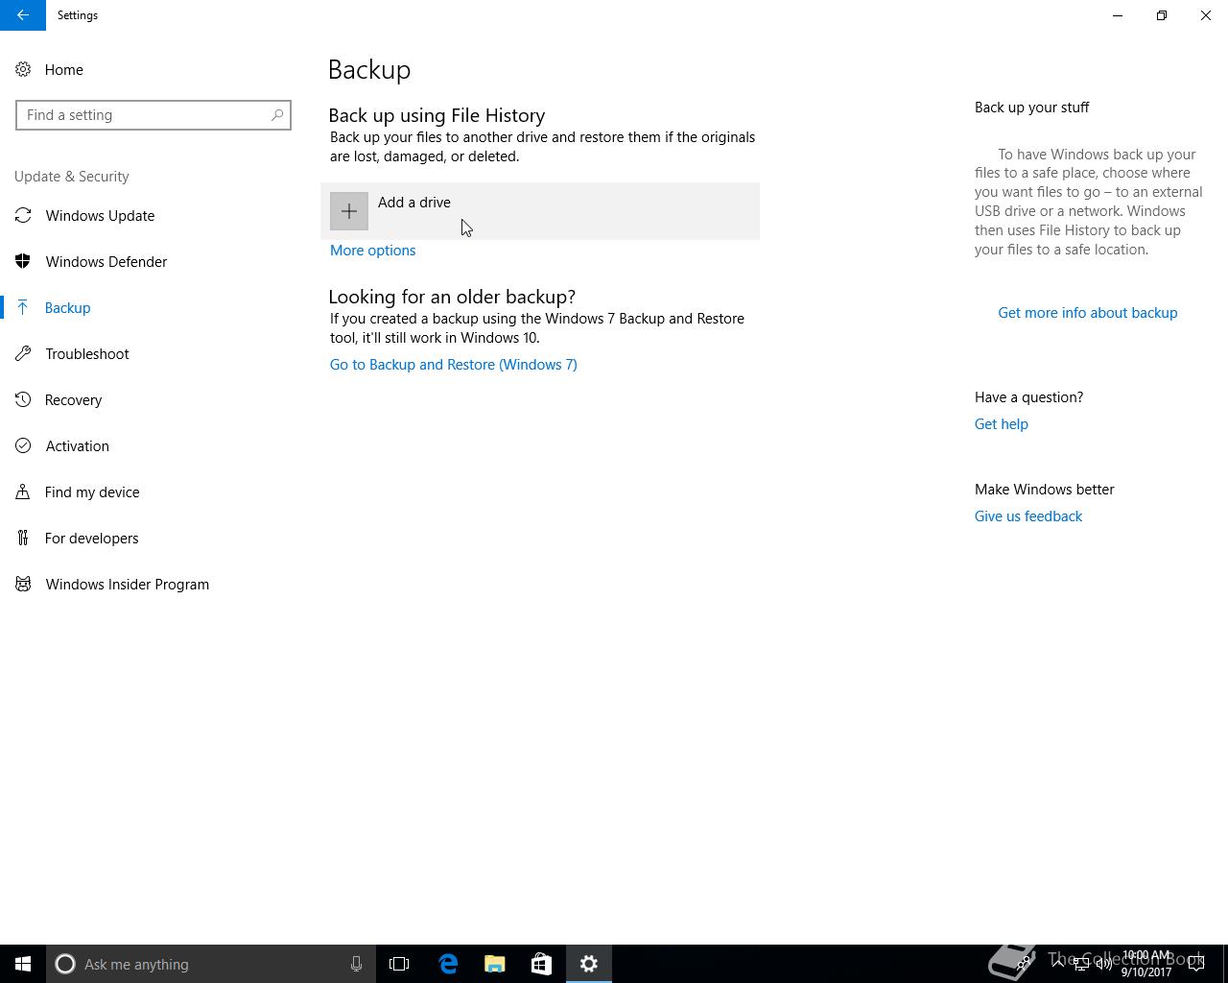Select Activation in sidebar
Image resolution: width=1228 pixels, height=983 pixels.
pyautogui.click(x=153, y=446)
